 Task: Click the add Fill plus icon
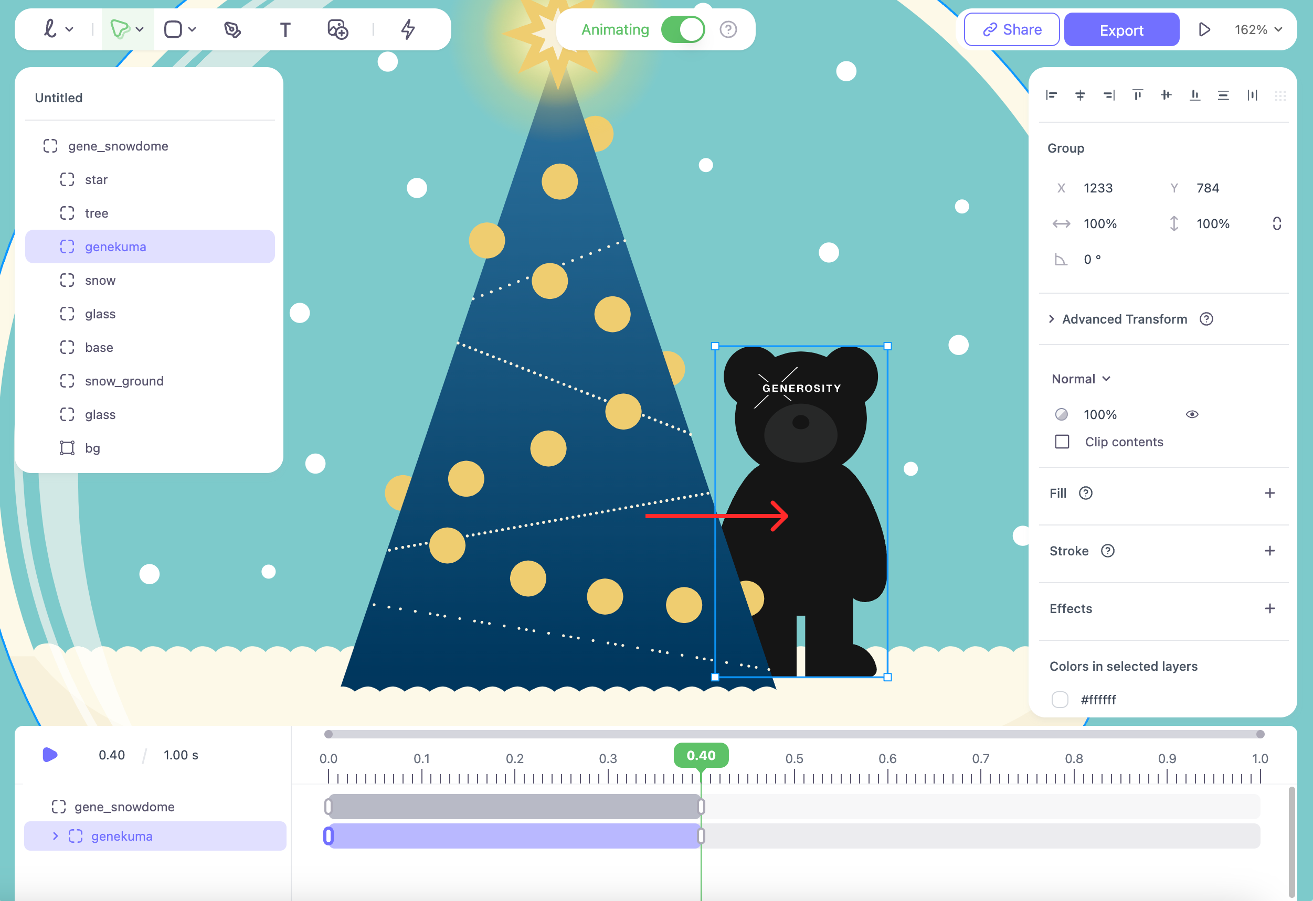(x=1269, y=493)
